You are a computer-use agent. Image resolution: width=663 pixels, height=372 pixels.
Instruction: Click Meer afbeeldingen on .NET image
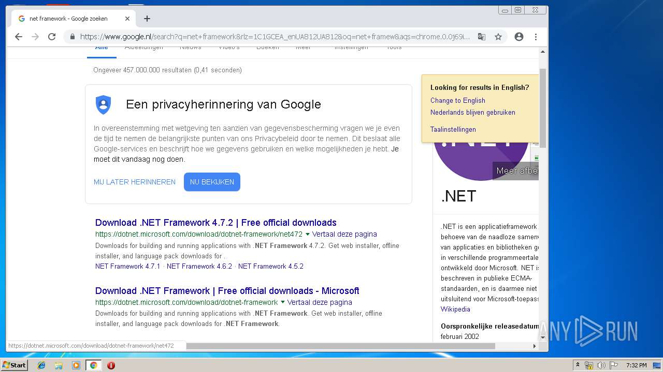(516, 171)
